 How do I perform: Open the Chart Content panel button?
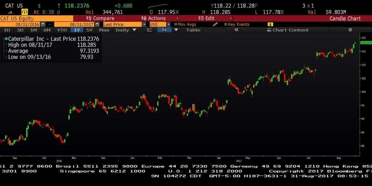(x=288, y=30)
